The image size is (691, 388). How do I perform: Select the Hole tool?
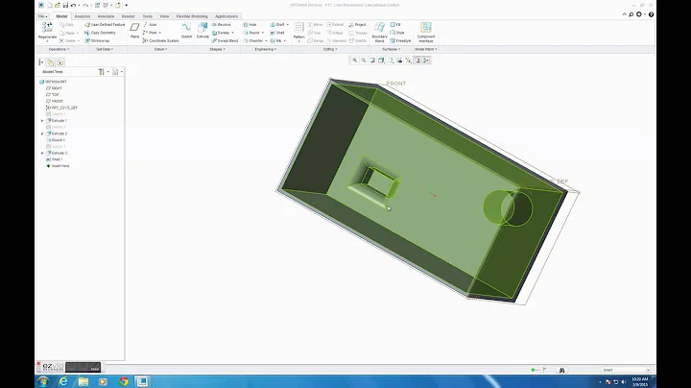coord(250,25)
